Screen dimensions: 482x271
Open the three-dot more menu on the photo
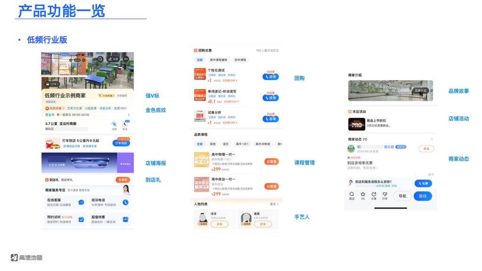(126, 59)
